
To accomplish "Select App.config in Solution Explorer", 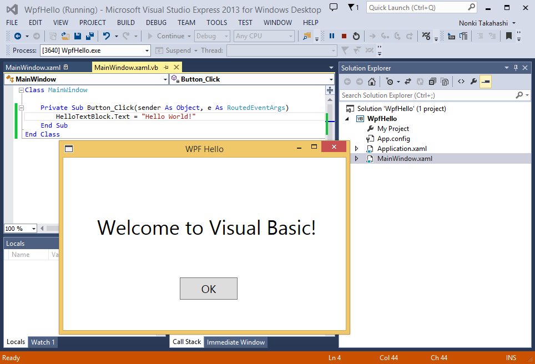I will (393, 139).
